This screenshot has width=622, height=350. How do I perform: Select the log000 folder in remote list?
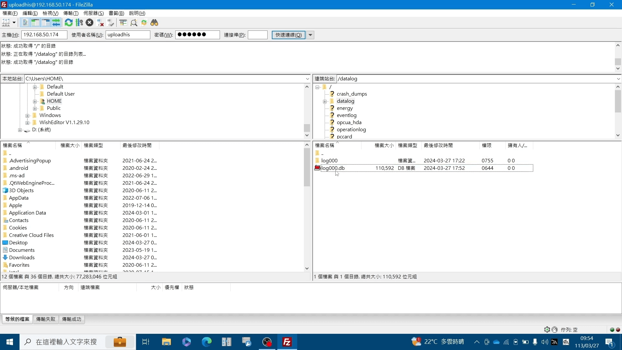click(x=329, y=161)
